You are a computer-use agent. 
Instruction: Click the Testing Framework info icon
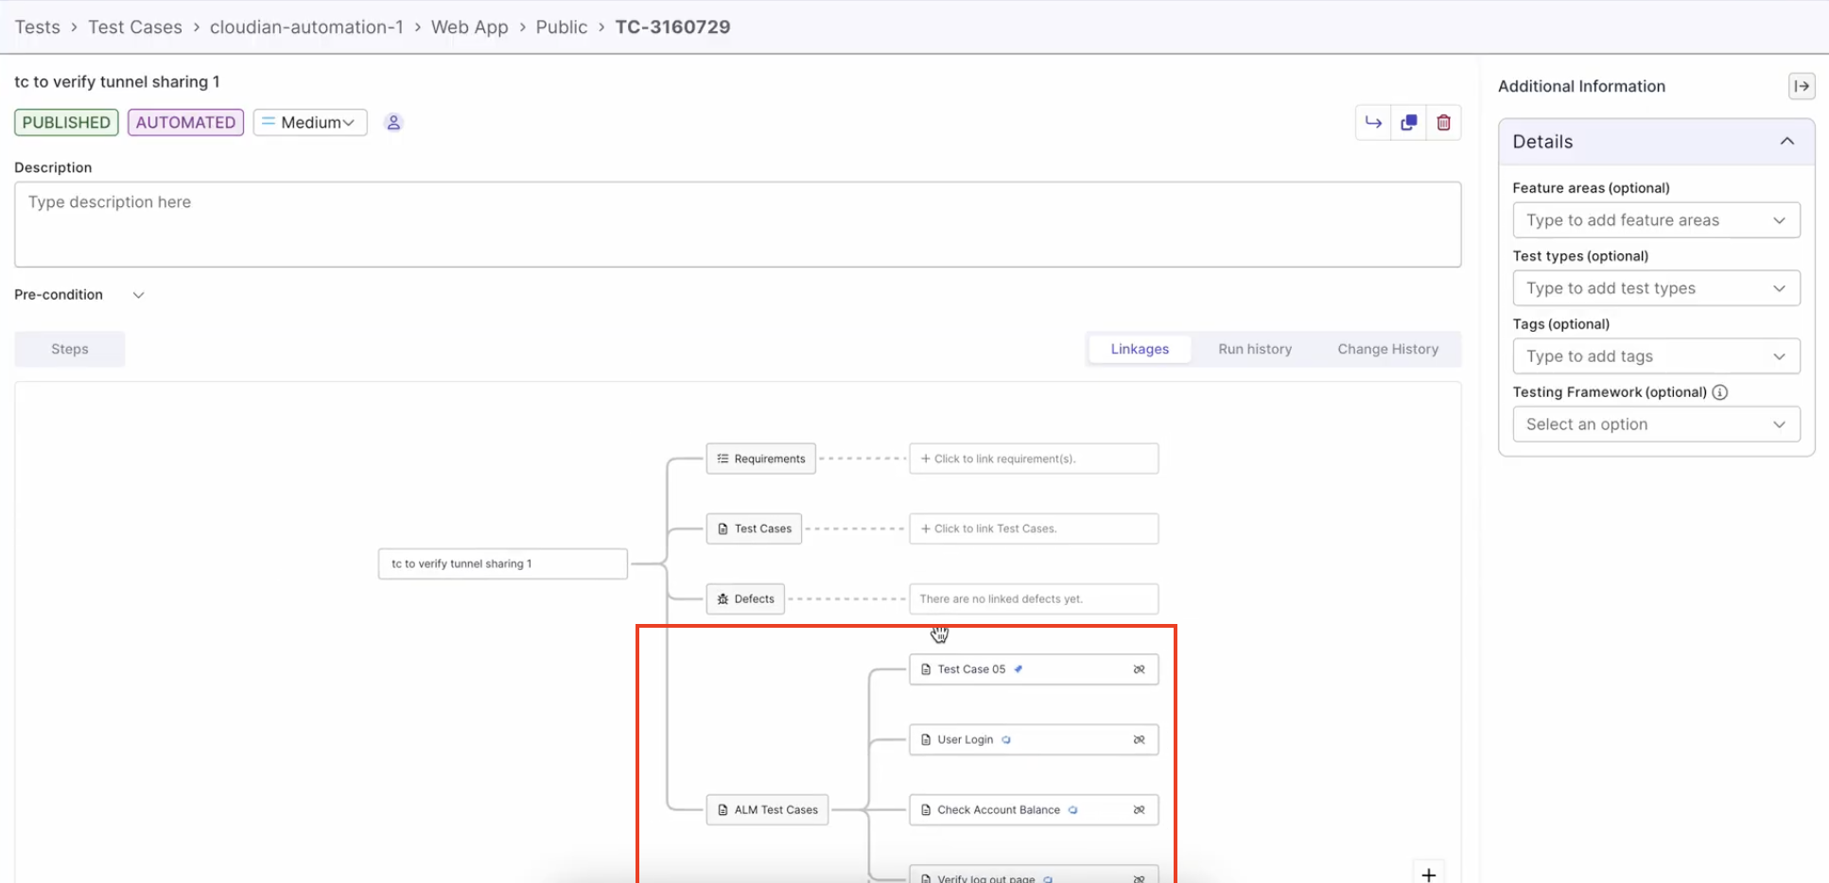(x=1720, y=392)
